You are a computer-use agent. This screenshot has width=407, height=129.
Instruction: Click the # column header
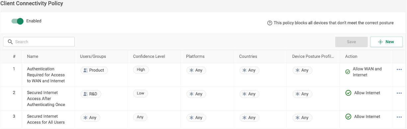[x=14, y=57]
